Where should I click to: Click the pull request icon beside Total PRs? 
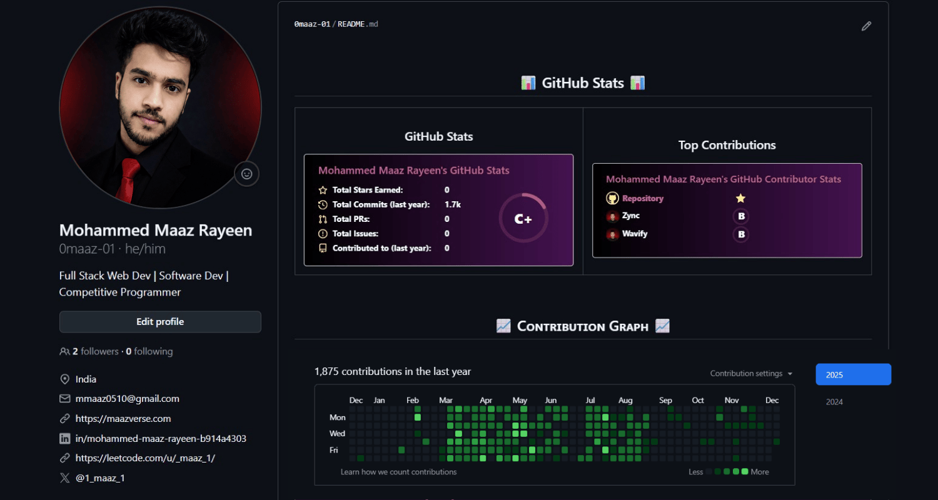coord(323,219)
